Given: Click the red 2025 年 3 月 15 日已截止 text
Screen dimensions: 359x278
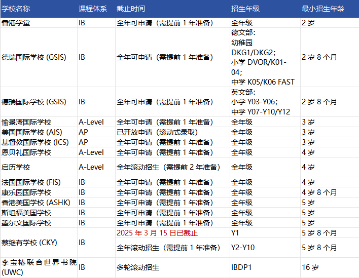Looking at the screenshot, I should pos(157,233).
